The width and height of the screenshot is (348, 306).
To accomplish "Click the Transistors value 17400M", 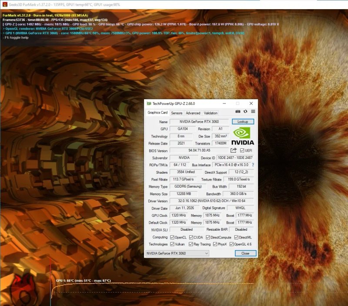I will 221,143.
